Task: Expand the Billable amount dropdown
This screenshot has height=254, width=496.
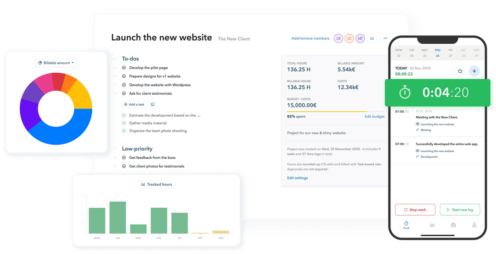Action: [56, 63]
